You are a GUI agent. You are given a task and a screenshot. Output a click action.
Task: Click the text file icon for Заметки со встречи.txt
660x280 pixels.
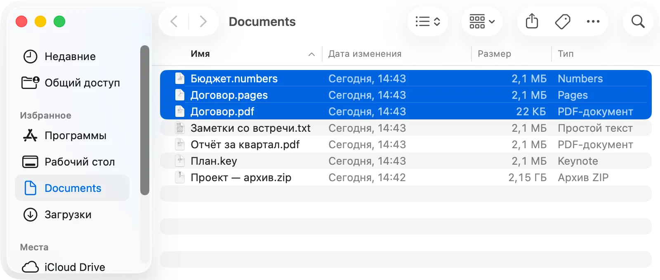tap(180, 128)
